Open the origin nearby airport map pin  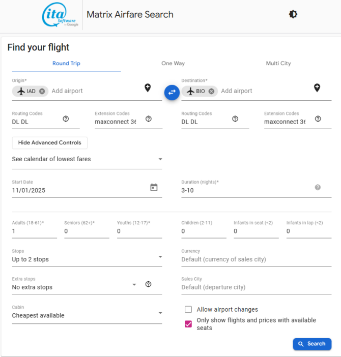[x=148, y=88]
